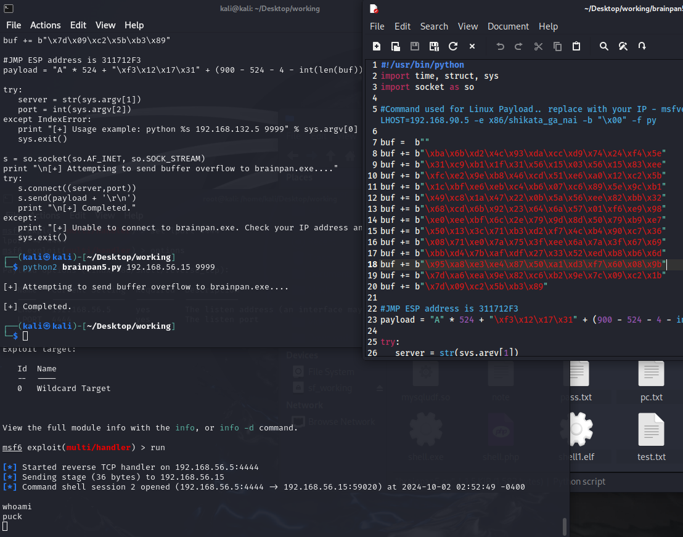This screenshot has height=537, width=683.
Task: Click the '#!/usr/bin/python' shebang line
Action: tap(422, 65)
